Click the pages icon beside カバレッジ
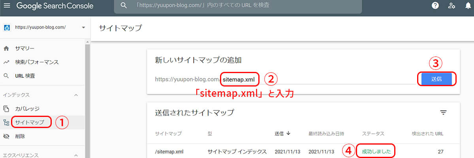 (6, 109)
